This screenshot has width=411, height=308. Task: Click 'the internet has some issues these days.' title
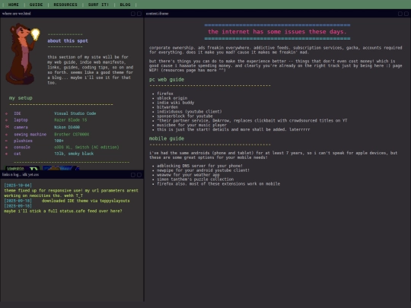coord(277,32)
